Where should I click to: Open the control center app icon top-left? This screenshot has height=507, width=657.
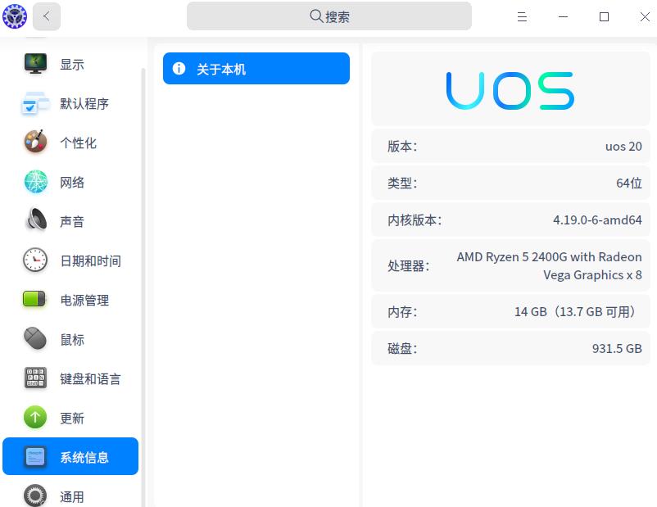tap(15, 16)
